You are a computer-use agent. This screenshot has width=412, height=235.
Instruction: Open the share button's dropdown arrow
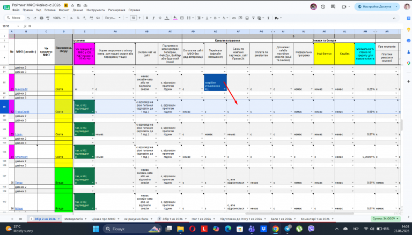396,6
